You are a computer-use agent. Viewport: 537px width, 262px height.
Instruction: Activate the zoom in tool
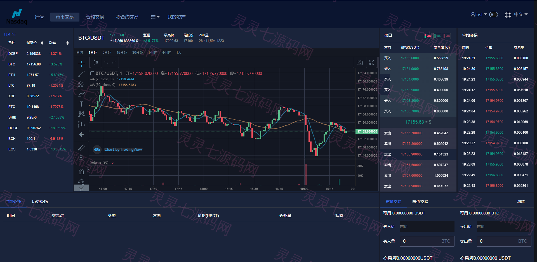click(81, 158)
